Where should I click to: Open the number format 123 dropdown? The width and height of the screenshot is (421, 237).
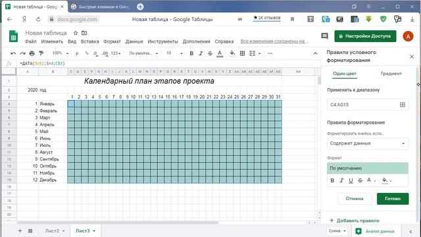click(x=116, y=53)
